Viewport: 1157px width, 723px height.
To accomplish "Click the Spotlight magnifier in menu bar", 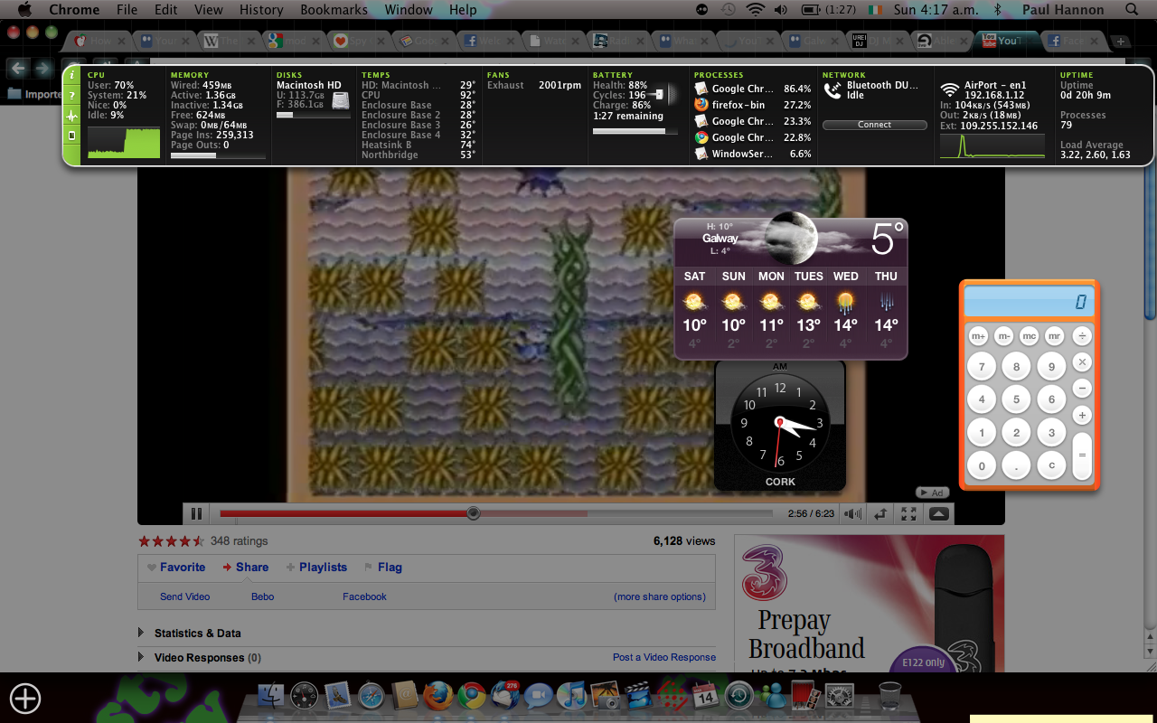I will pos(1132,10).
